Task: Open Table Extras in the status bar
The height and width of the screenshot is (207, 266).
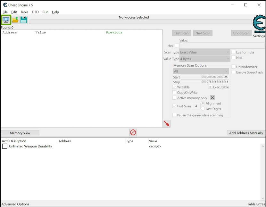Action: 256,204
